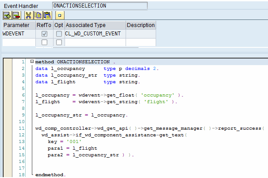Check the RefTo box in the empty row
Screen dimensions: 268x178
click(x=44, y=43)
